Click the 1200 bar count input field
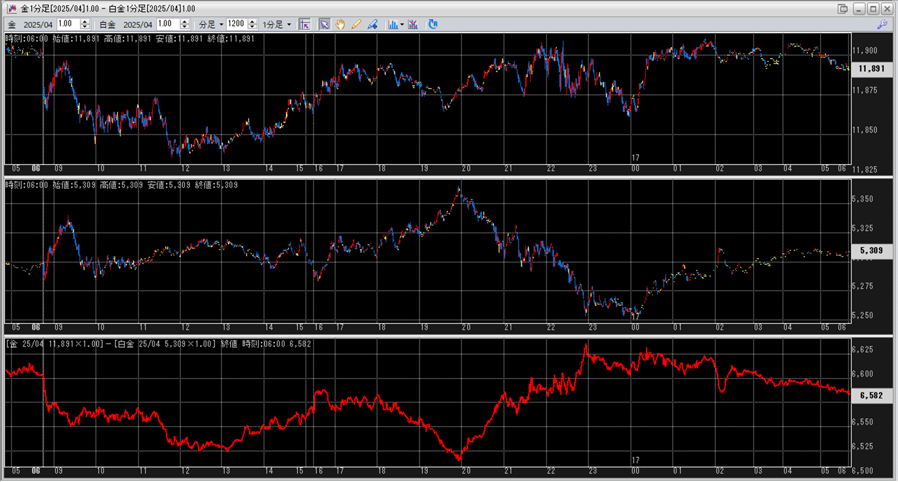 pos(236,24)
